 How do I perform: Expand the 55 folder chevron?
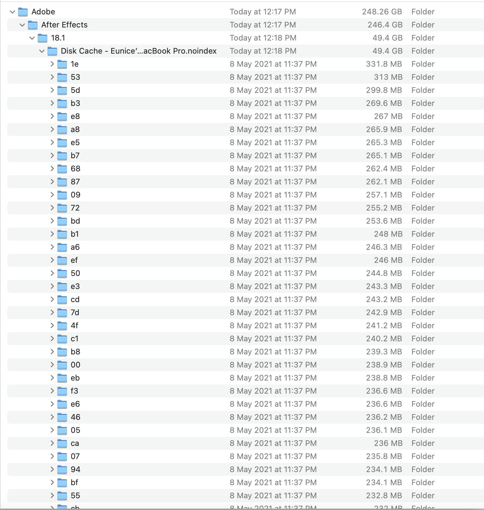click(52, 496)
